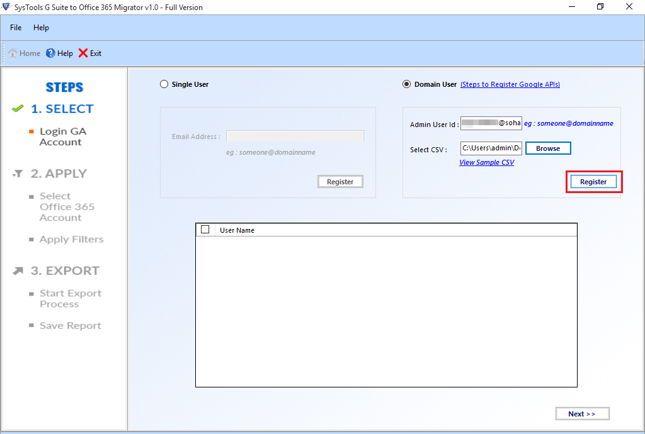Click Register button in Domain User panel
The height and width of the screenshot is (434, 645).
click(x=593, y=182)
